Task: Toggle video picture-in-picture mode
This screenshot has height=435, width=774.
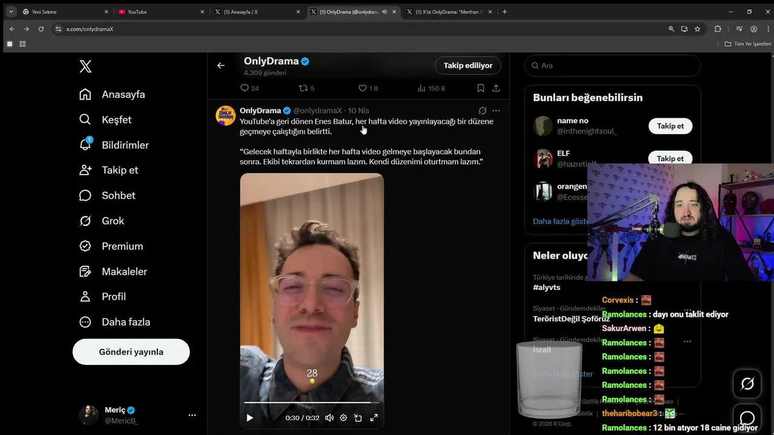Action: click(x=358, y=417)
